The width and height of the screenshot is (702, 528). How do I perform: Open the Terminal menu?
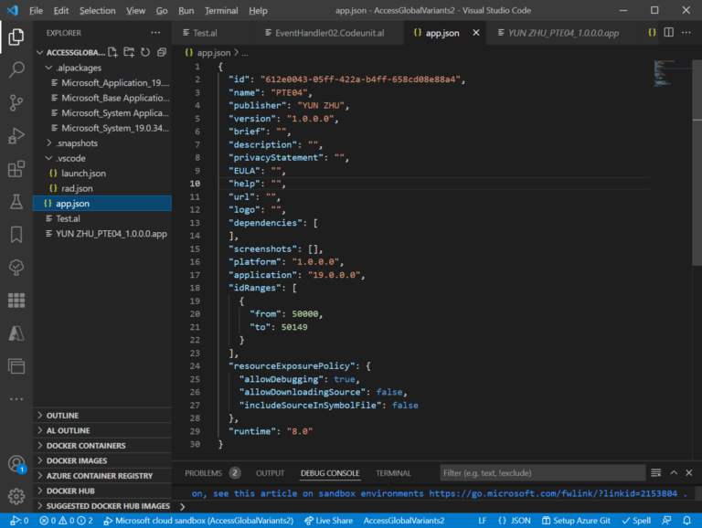click(x=220, y=11)
